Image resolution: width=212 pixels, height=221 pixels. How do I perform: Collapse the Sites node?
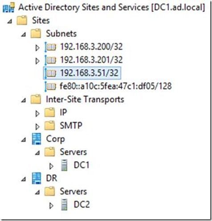tap(10, 21)
